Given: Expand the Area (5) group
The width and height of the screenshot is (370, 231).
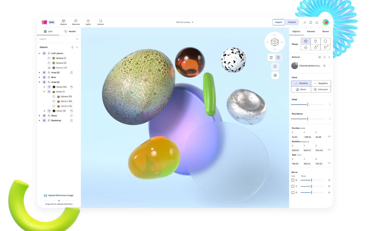Looking at the screenshot, I should tap(40, 72).
